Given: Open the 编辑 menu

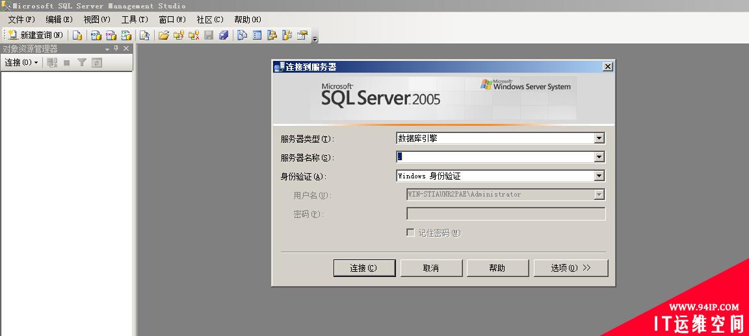Looking at the screenshot, I should pos(59,19).
